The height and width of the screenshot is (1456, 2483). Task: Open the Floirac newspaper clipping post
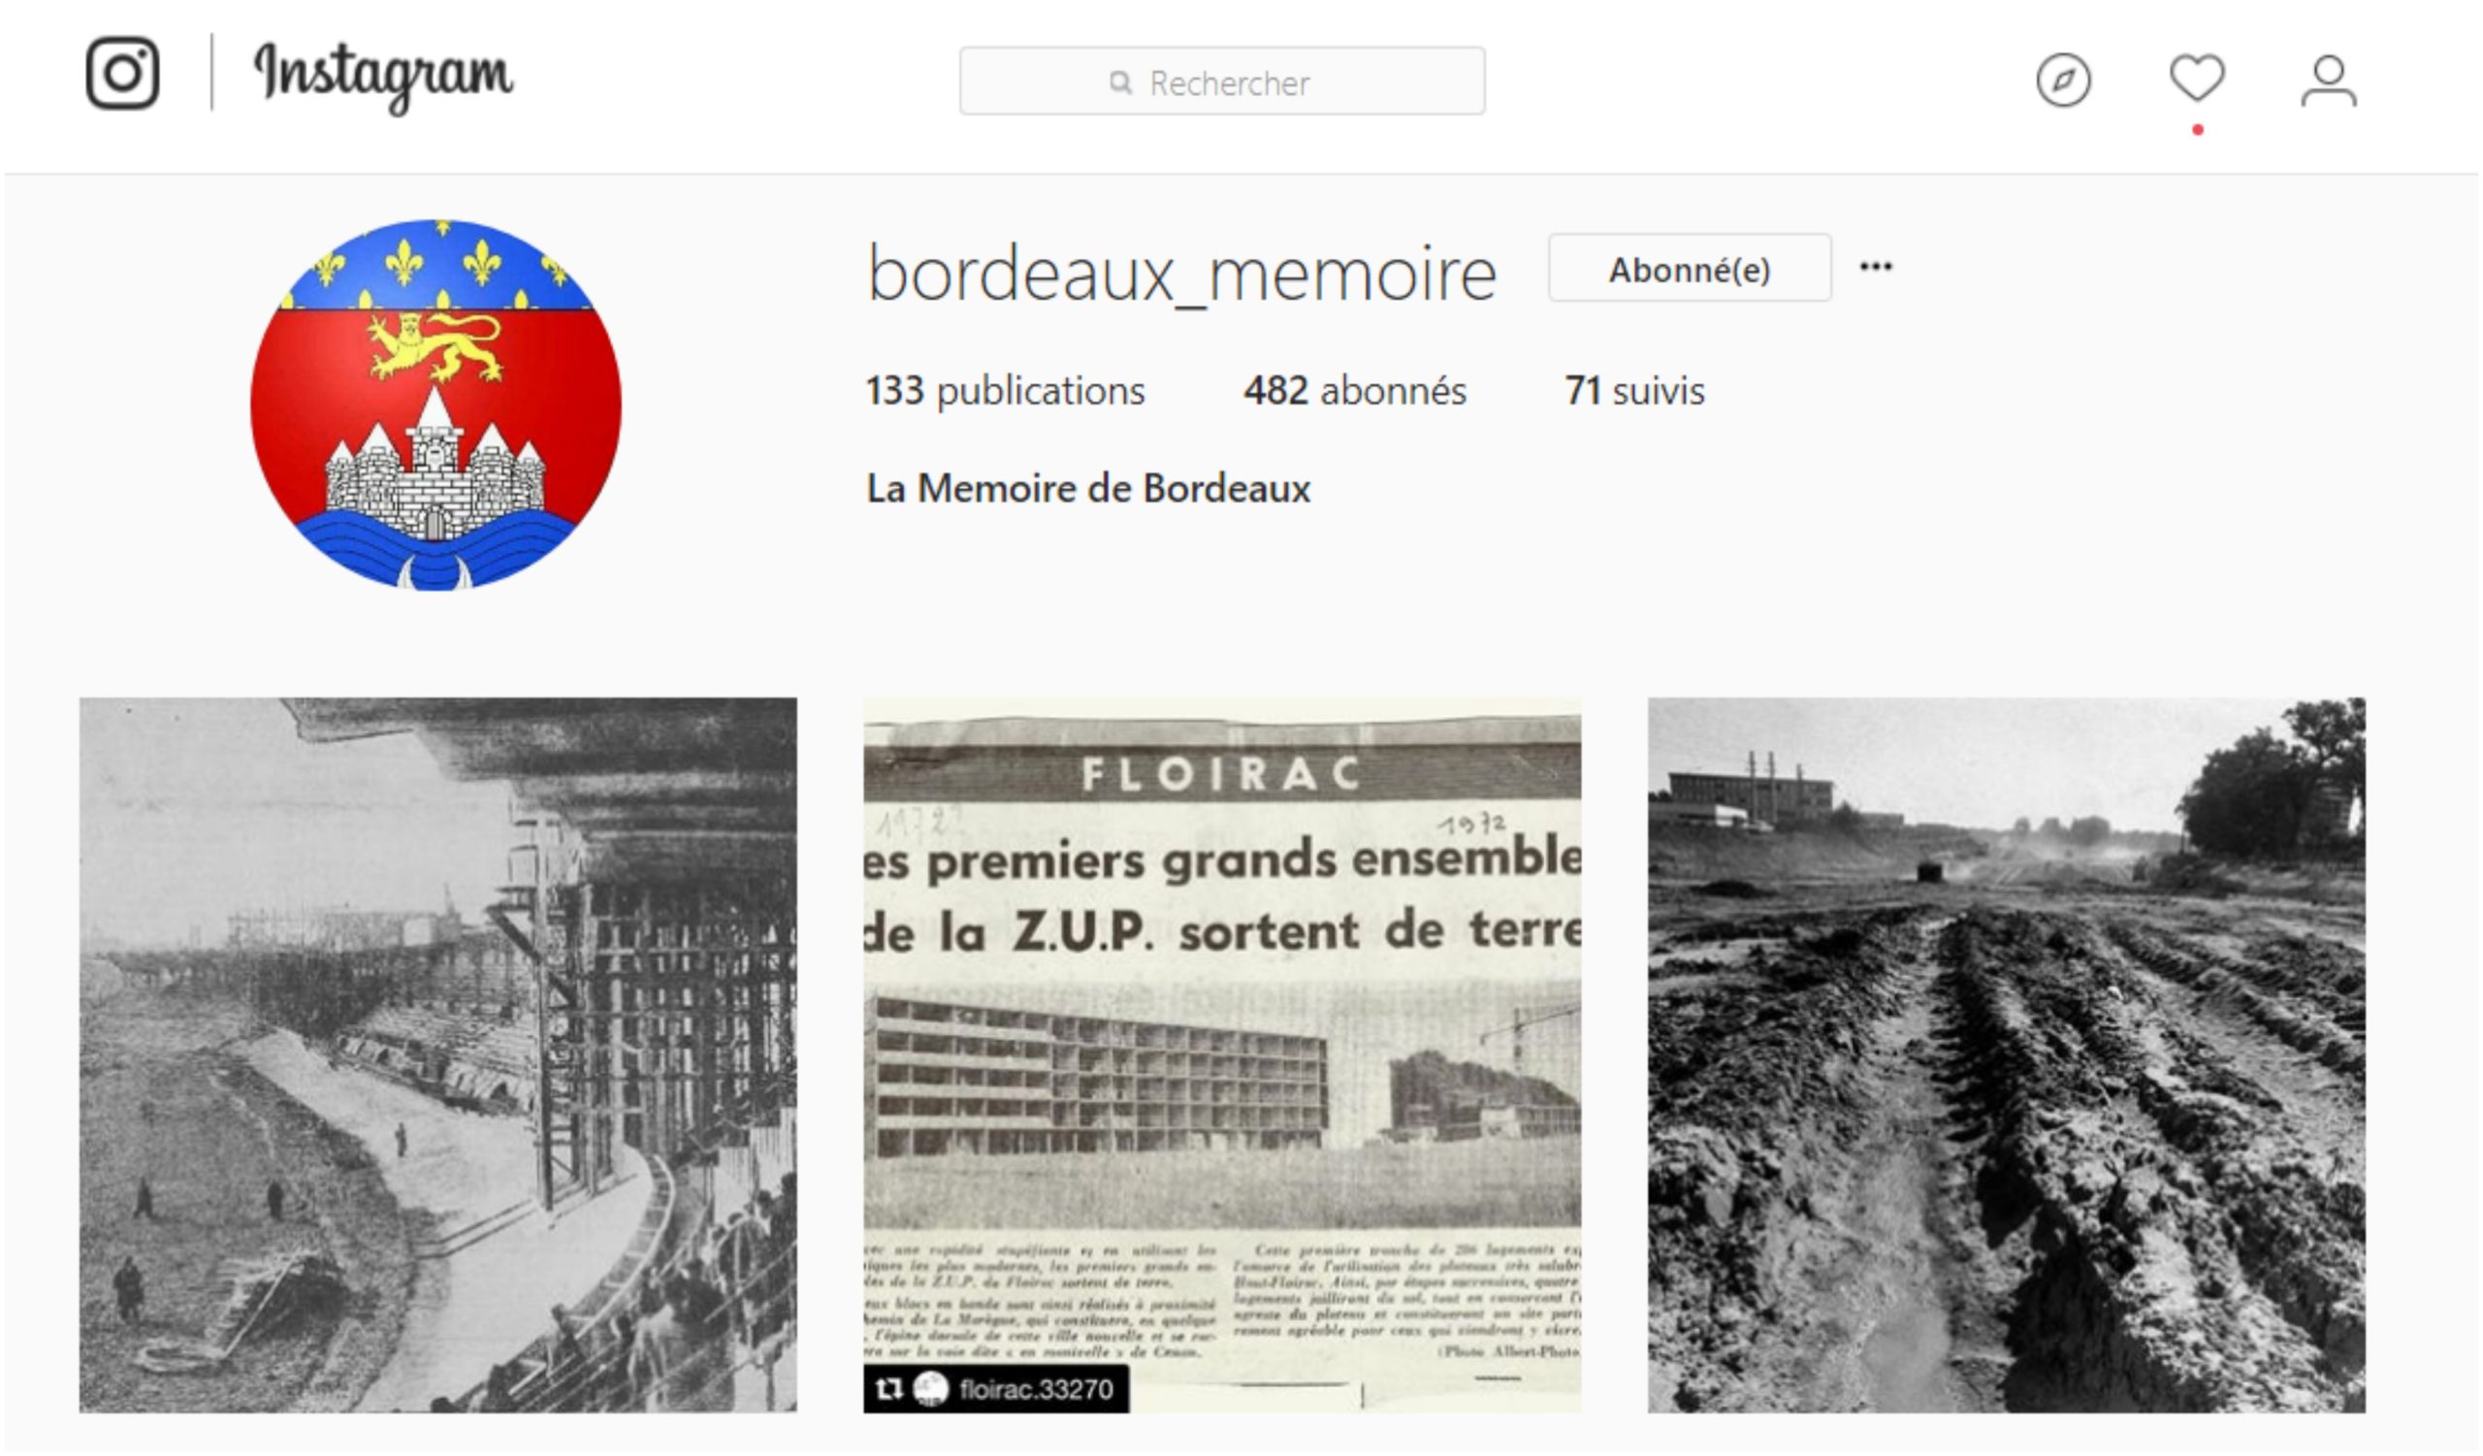(1223, 1055)
